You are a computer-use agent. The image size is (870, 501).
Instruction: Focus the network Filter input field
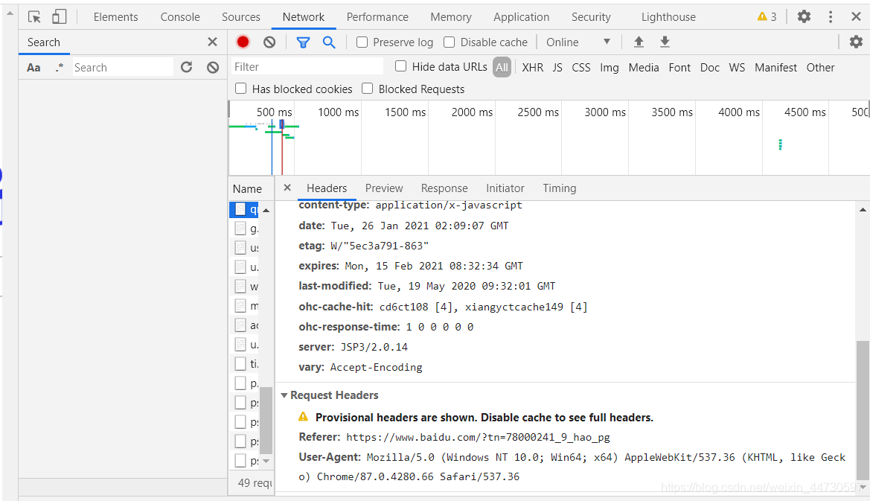coord(307,66)
